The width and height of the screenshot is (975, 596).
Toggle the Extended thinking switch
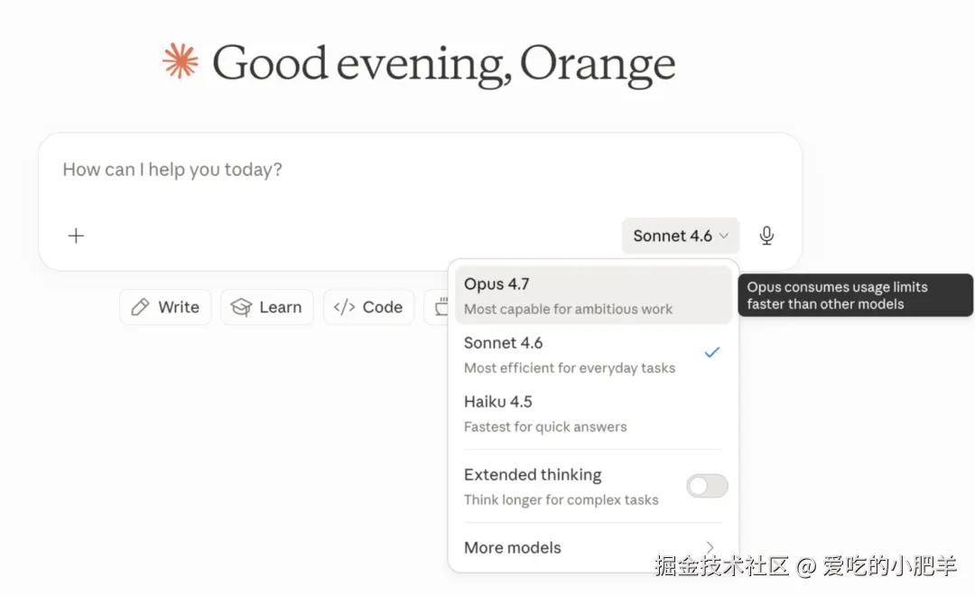707,486
